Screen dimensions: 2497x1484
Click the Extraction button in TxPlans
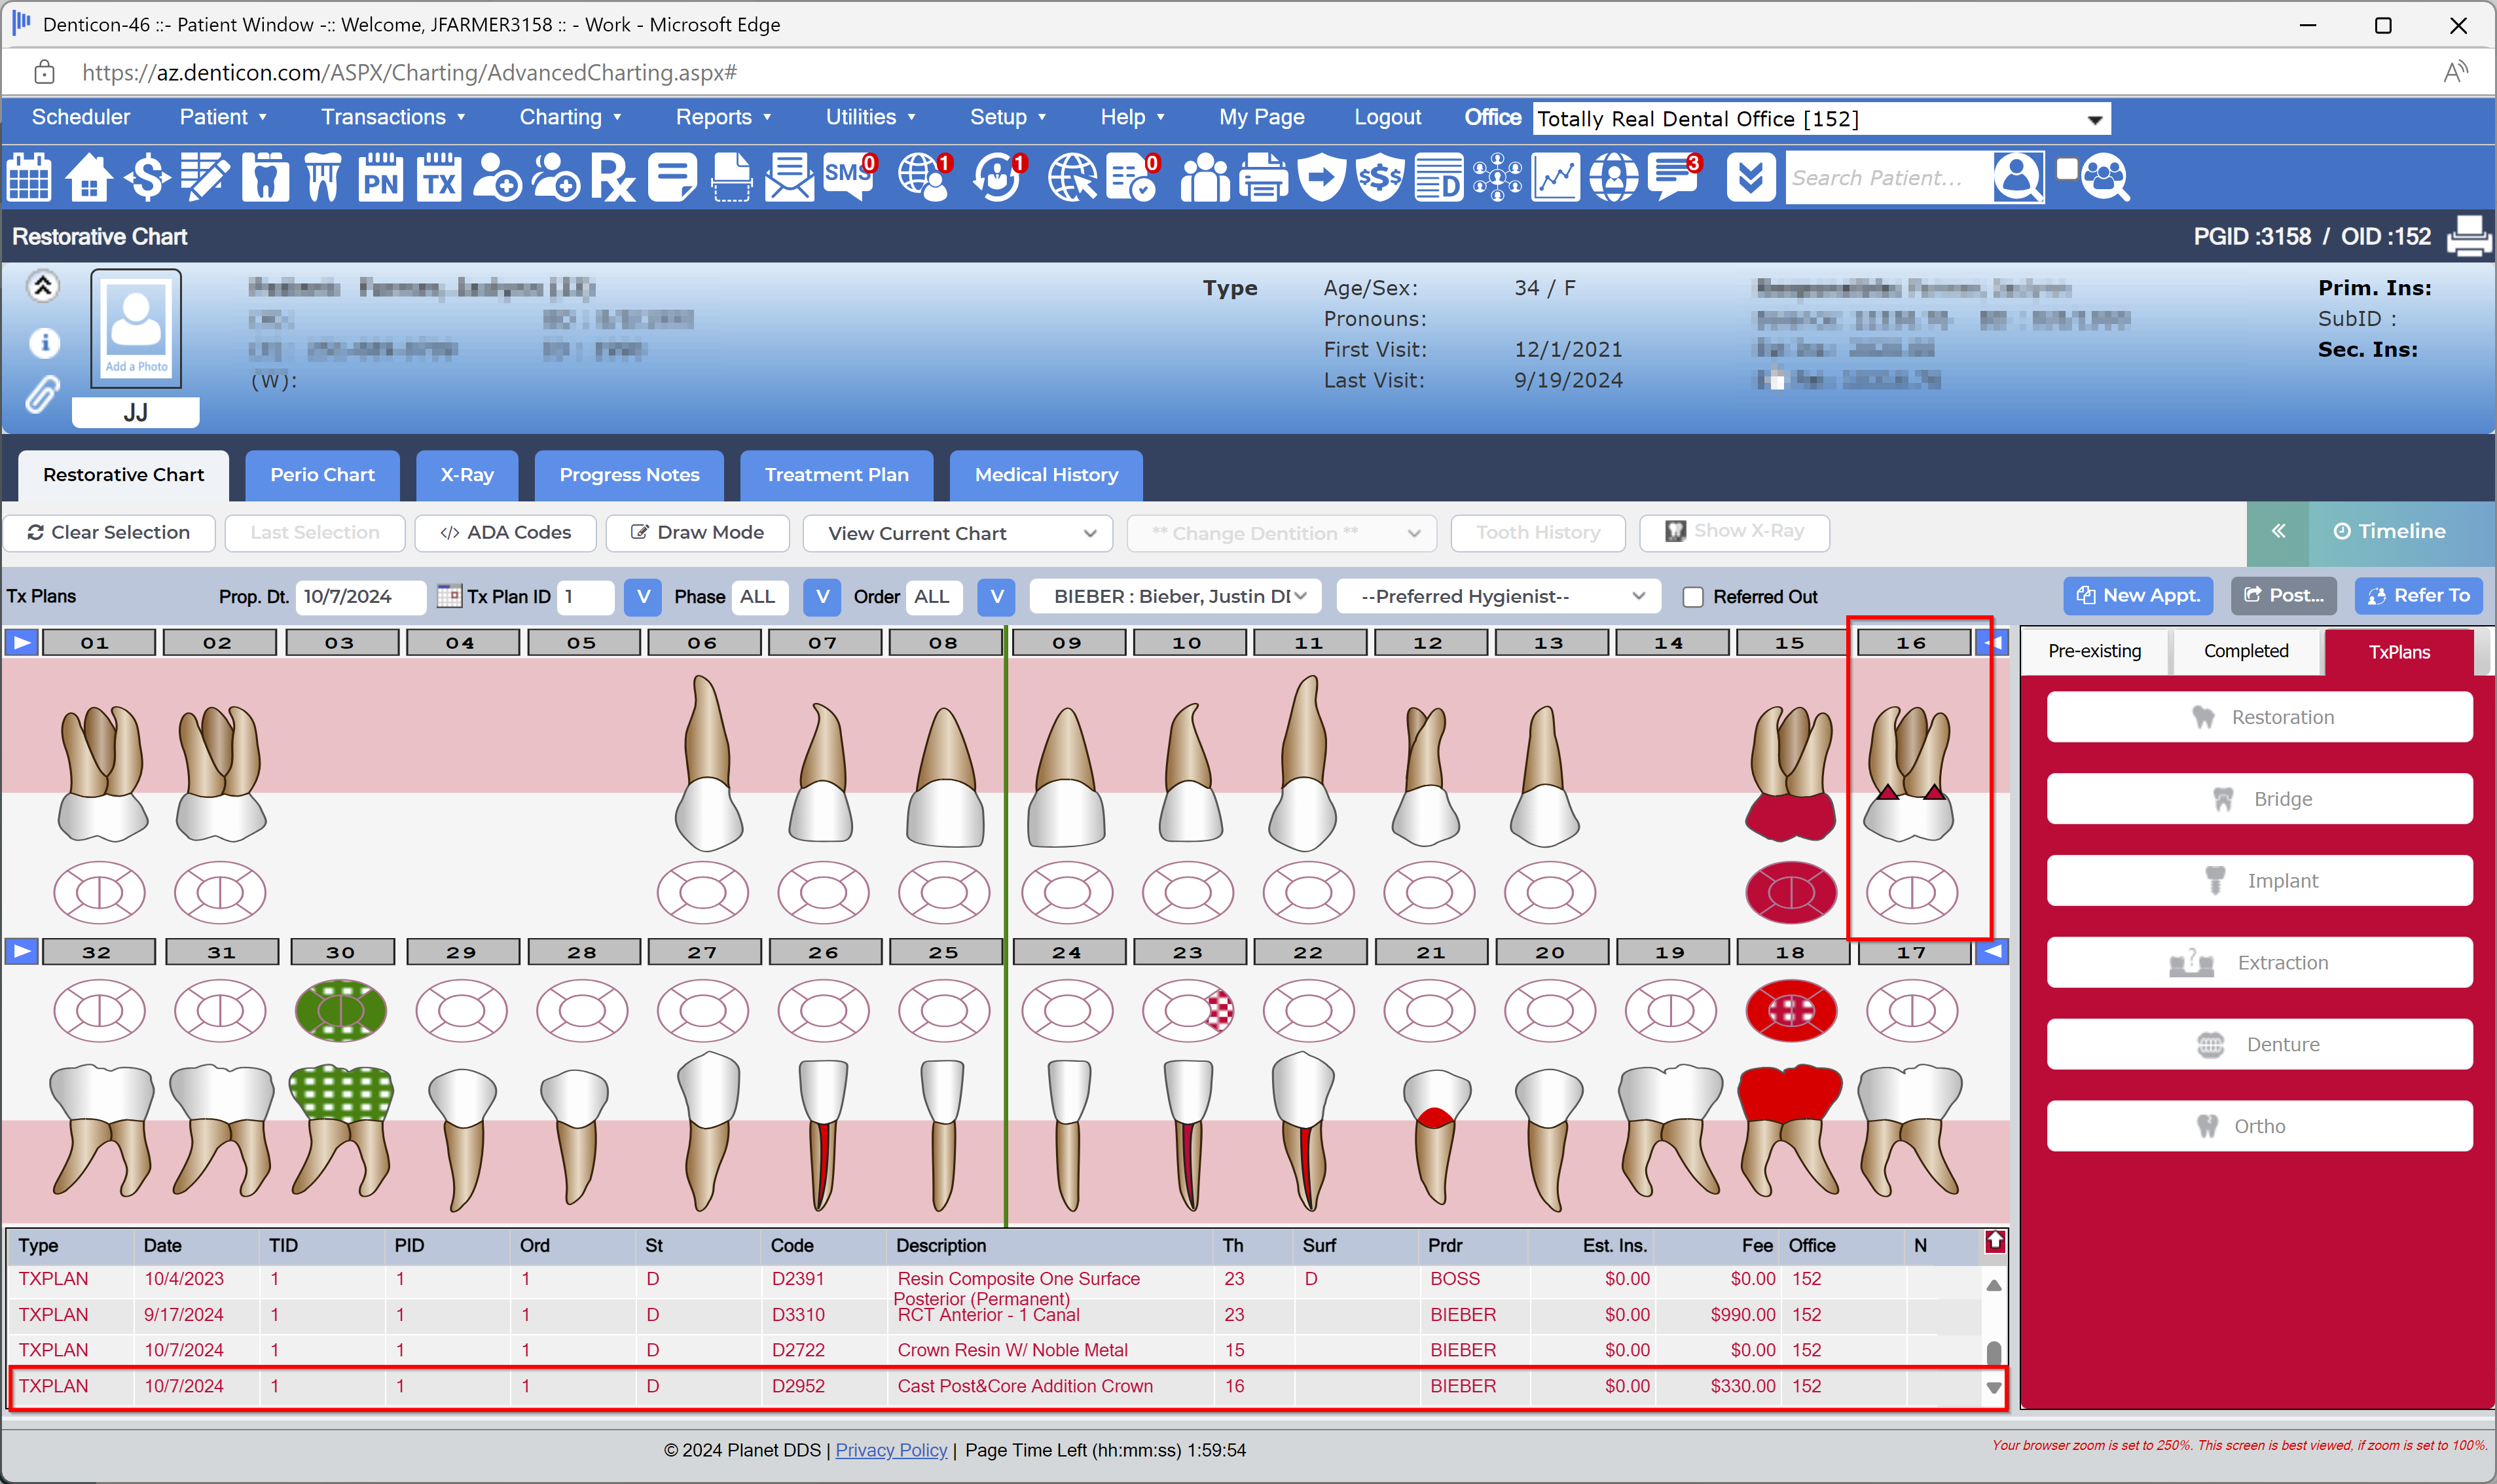tap(2259, 963)
